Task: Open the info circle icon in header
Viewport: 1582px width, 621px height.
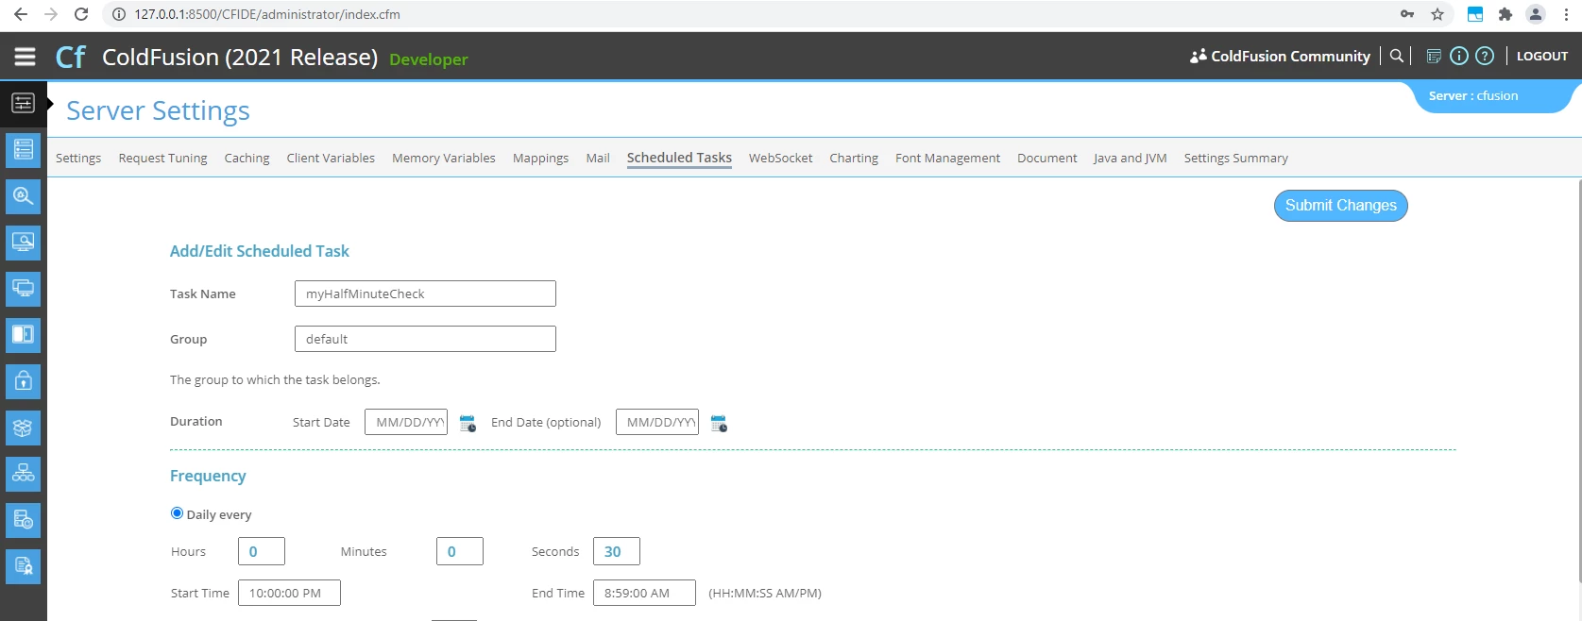Action: (x=1459, y=56)
